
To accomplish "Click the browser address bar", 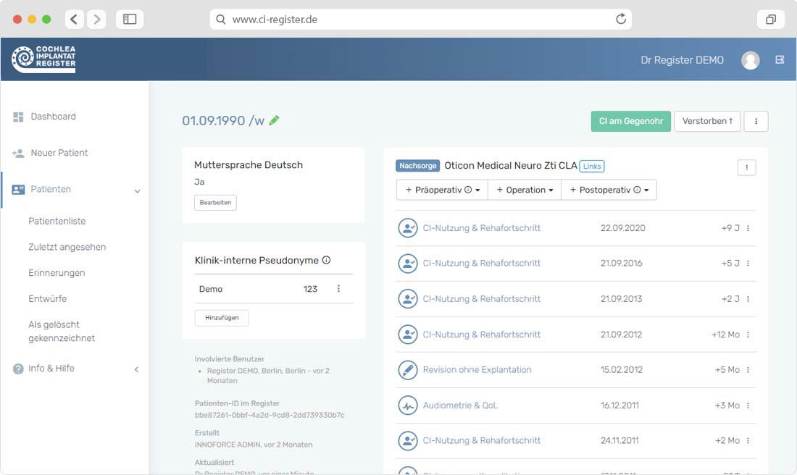I will [x=420, y=20].
